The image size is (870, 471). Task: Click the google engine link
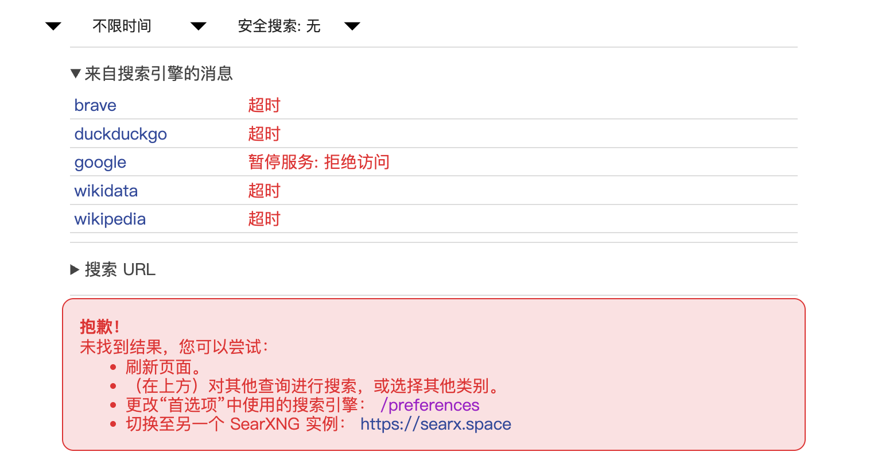[100, 163]
